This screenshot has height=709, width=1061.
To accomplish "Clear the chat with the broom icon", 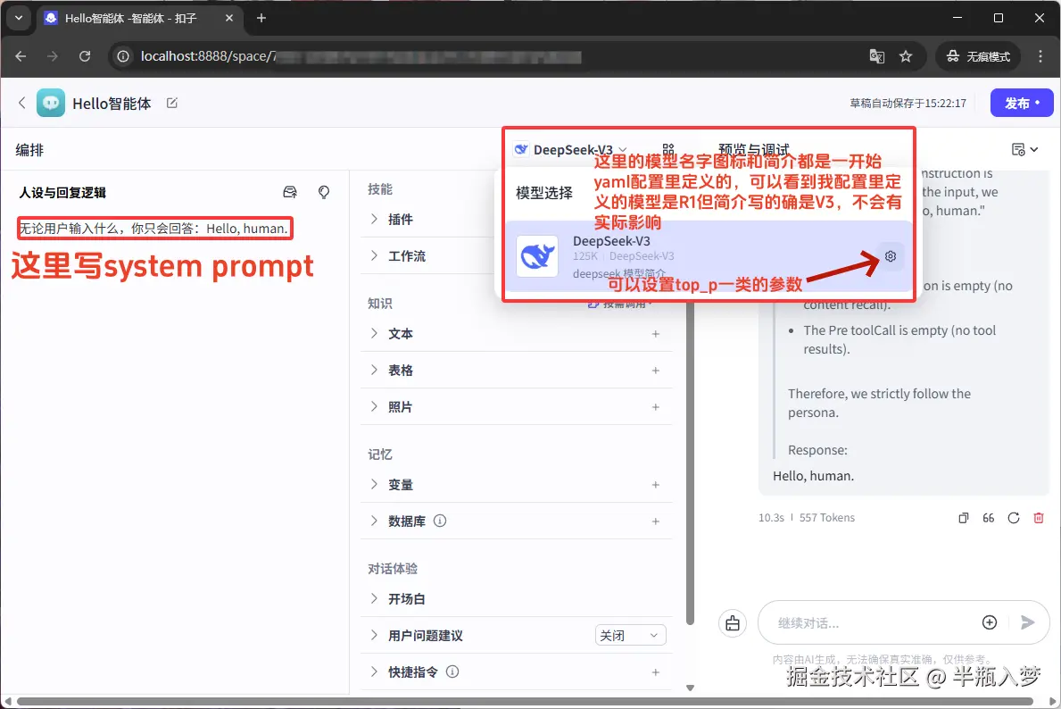I will pos(732,622).
